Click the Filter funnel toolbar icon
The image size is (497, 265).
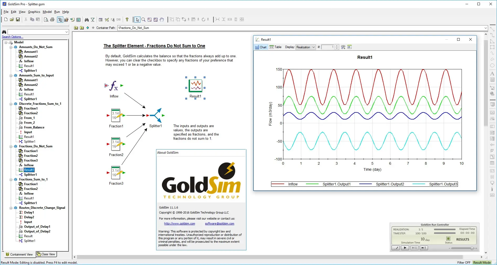[93, 19]
